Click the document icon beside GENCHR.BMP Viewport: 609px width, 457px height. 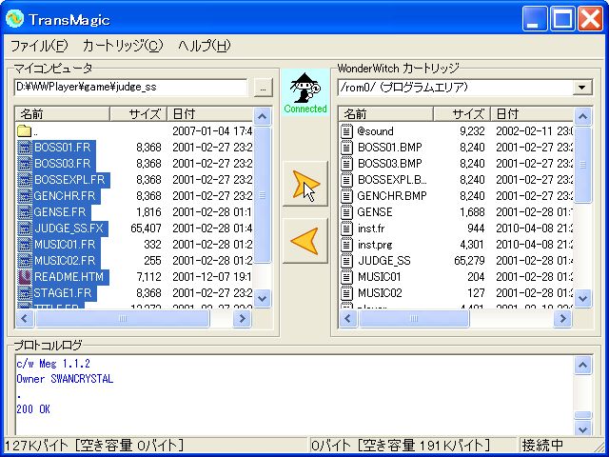[346, 196]
